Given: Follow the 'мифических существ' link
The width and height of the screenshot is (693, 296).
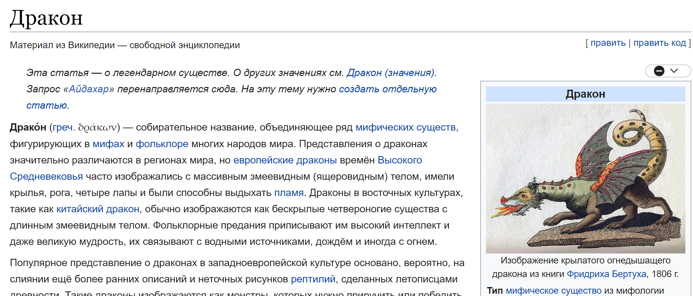Looking at the screenshot, I should pyautogui.click(x=406, y=127).
